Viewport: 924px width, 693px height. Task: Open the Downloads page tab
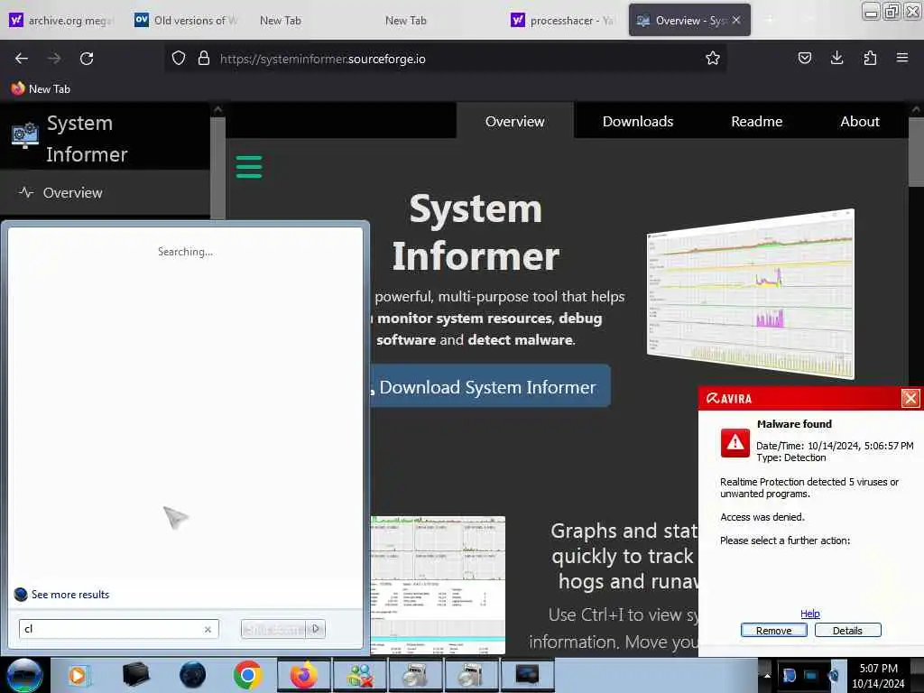coord(638,122)
